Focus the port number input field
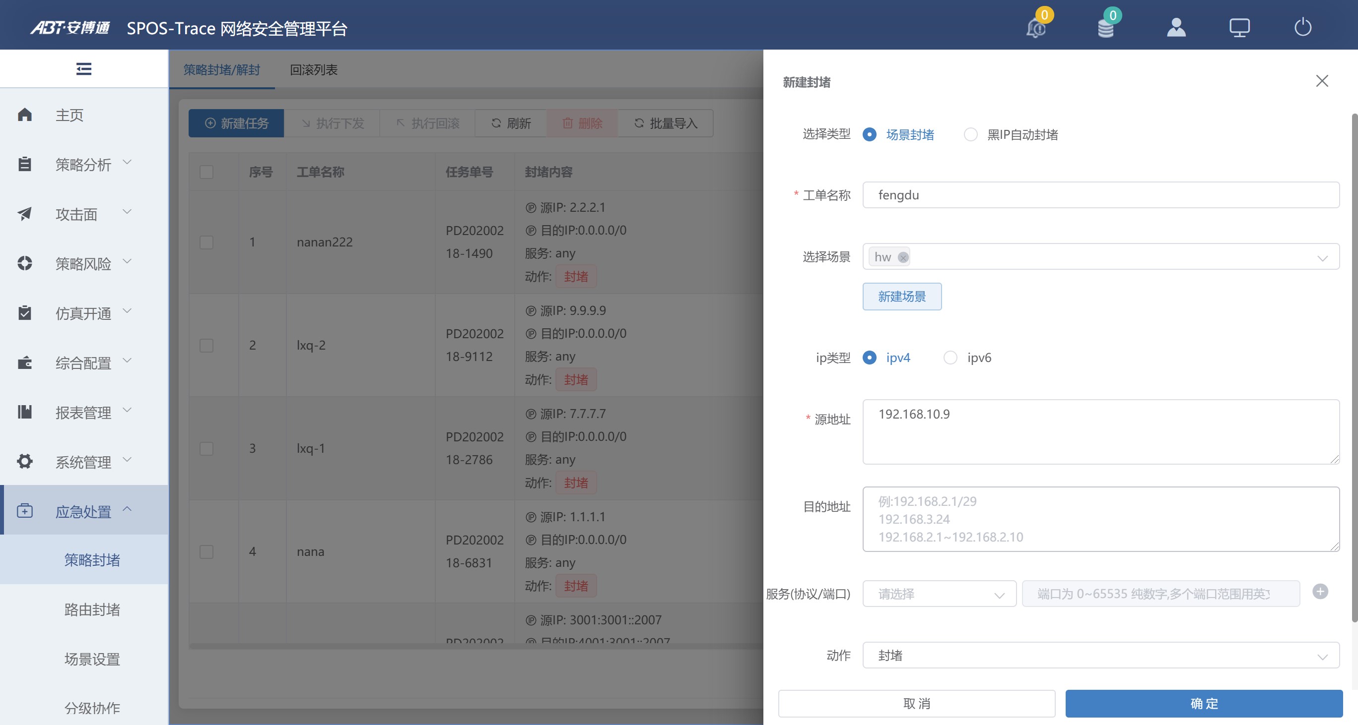 tap(1161, 594)
